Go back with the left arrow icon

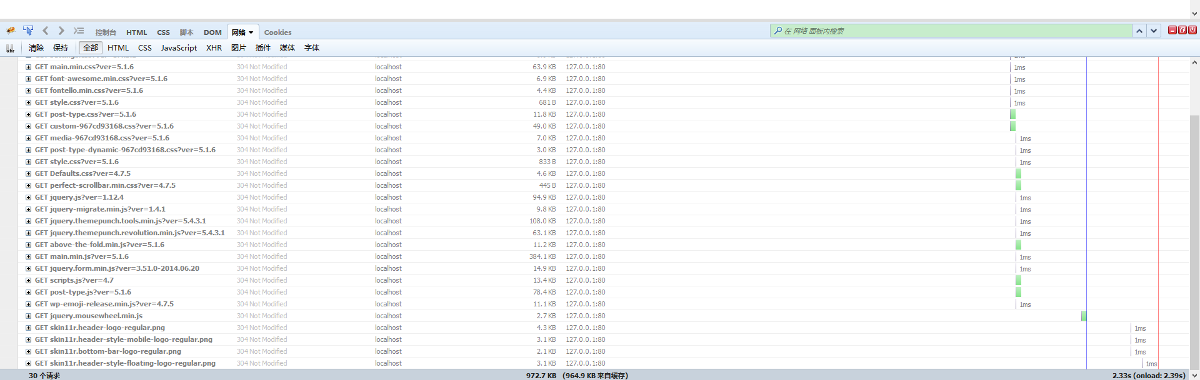46,31
